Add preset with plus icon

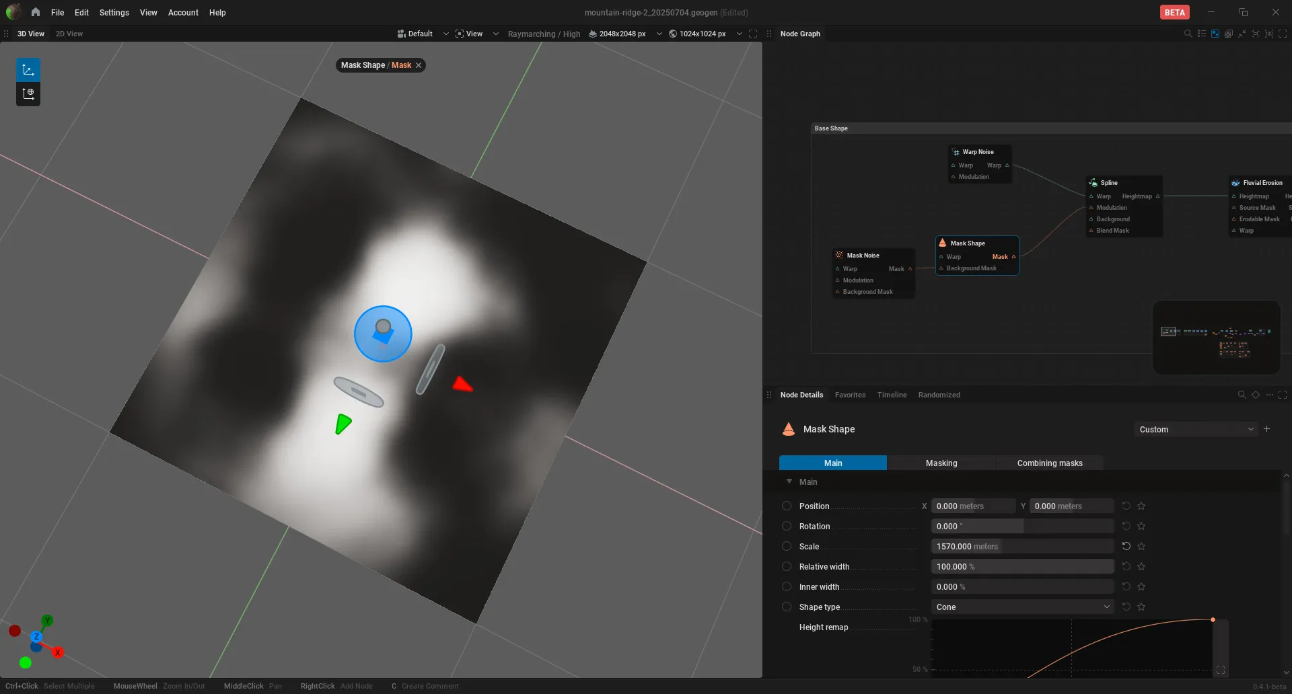point(1267,429)
